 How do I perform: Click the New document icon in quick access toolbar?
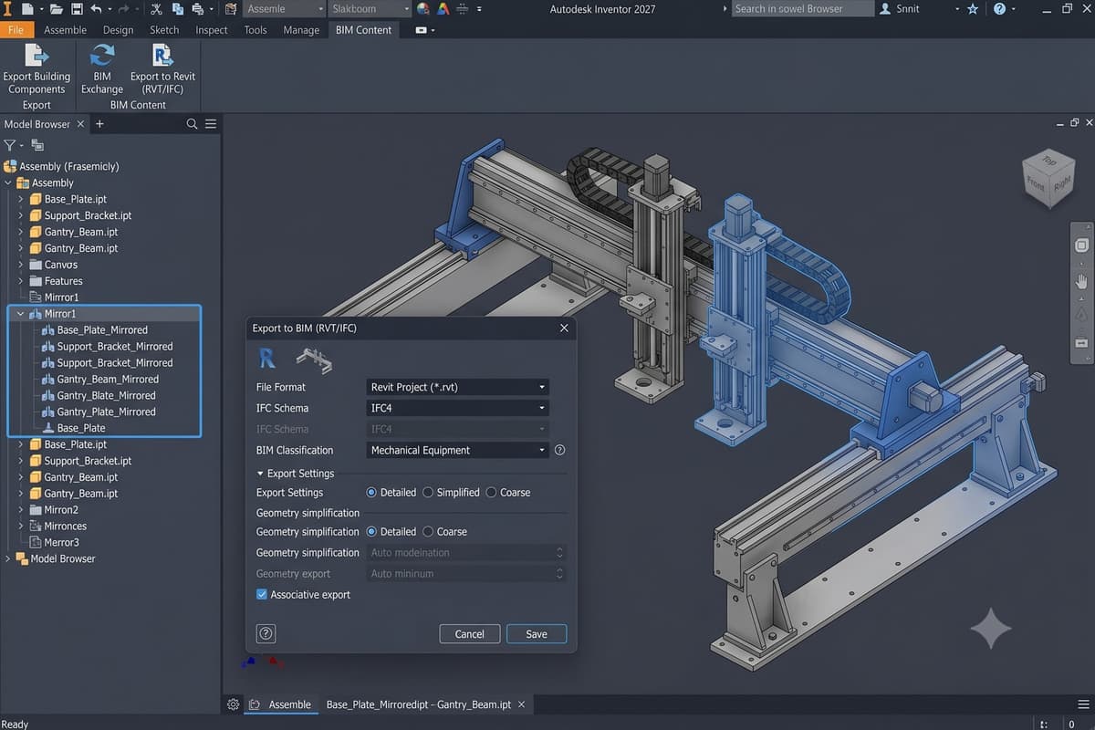pos(27,9)
